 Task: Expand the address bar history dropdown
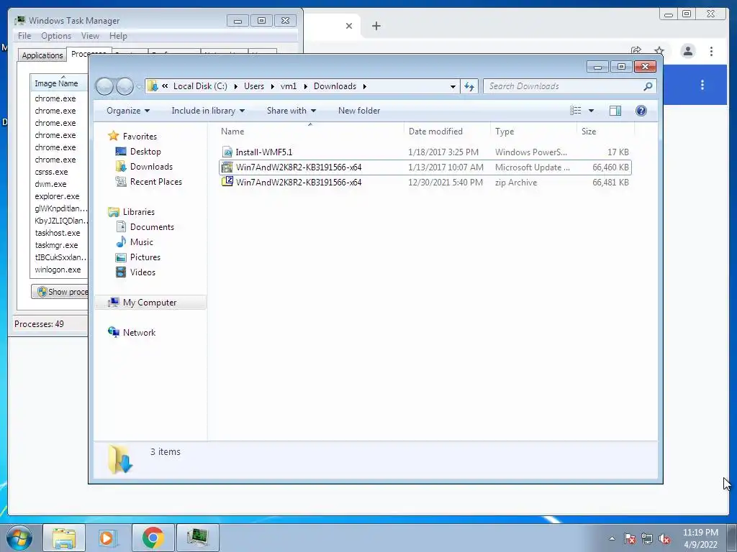pos(453,86)
